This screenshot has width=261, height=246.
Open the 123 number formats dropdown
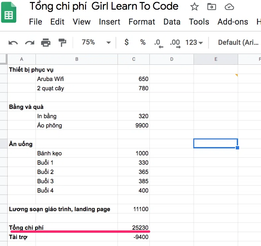(194, 42)
